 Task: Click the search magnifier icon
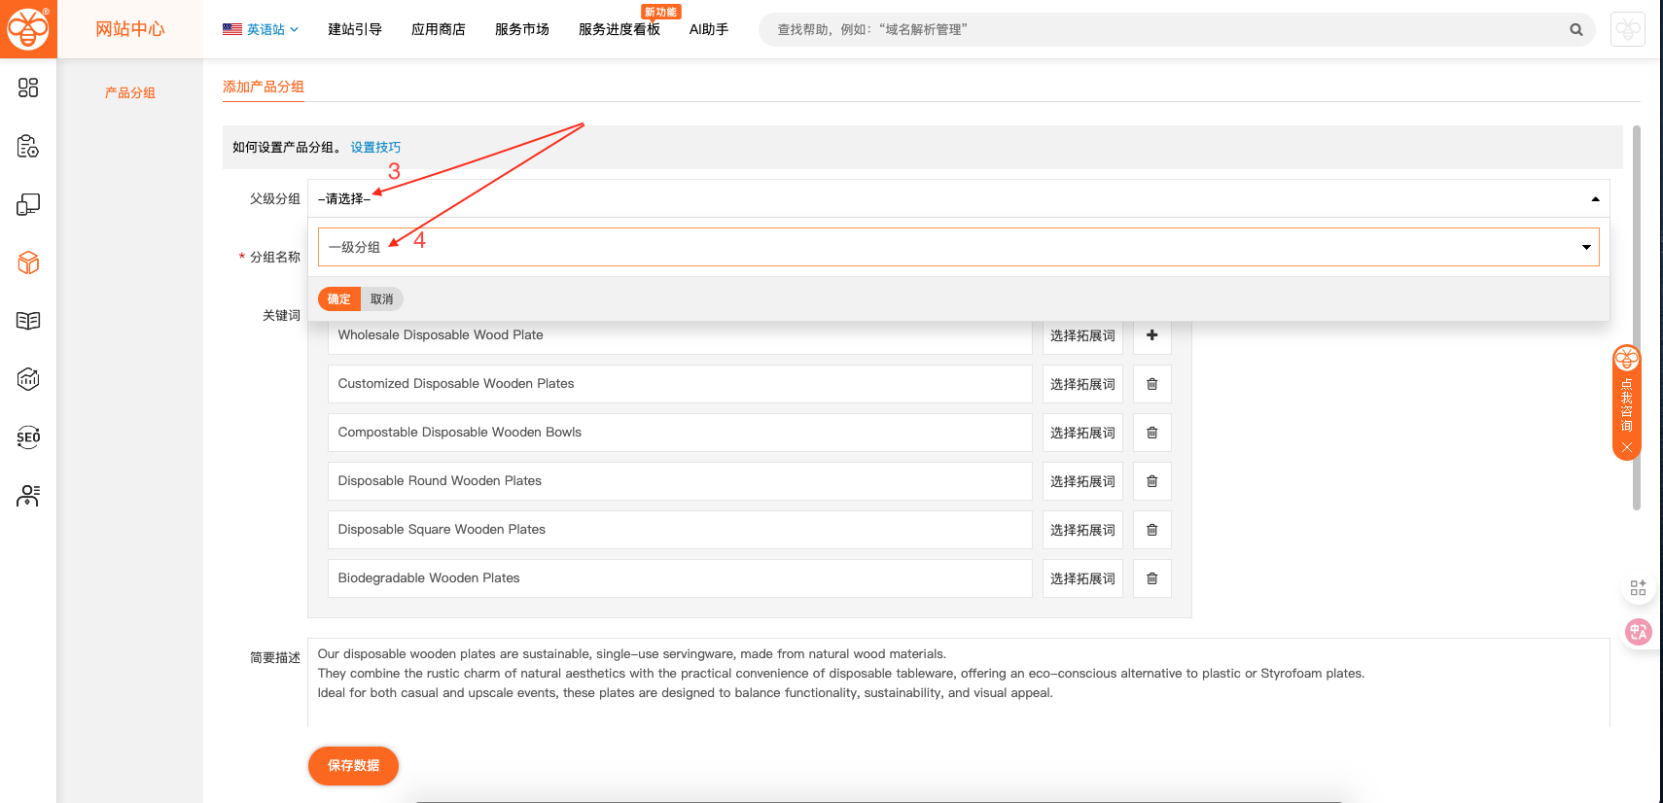tap(1575, 30)
